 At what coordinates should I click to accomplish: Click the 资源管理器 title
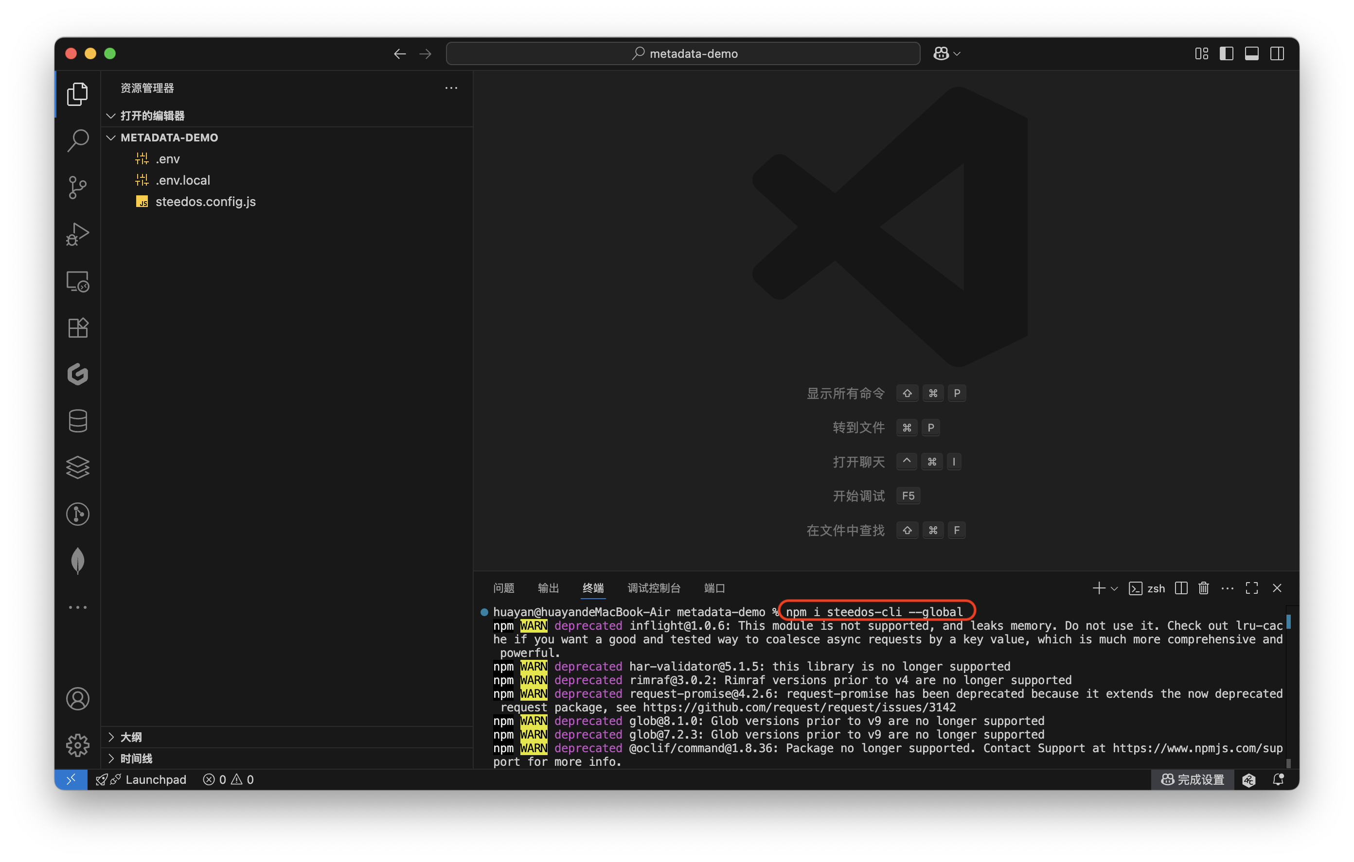[147, 88]
